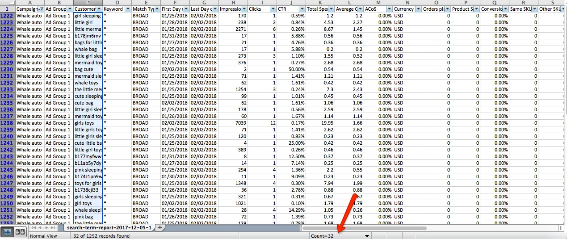Go to first sheet tab navigation arrow
Image resolution: width=567 pixels, height=239 pixels.
click(x=34, y=228)
